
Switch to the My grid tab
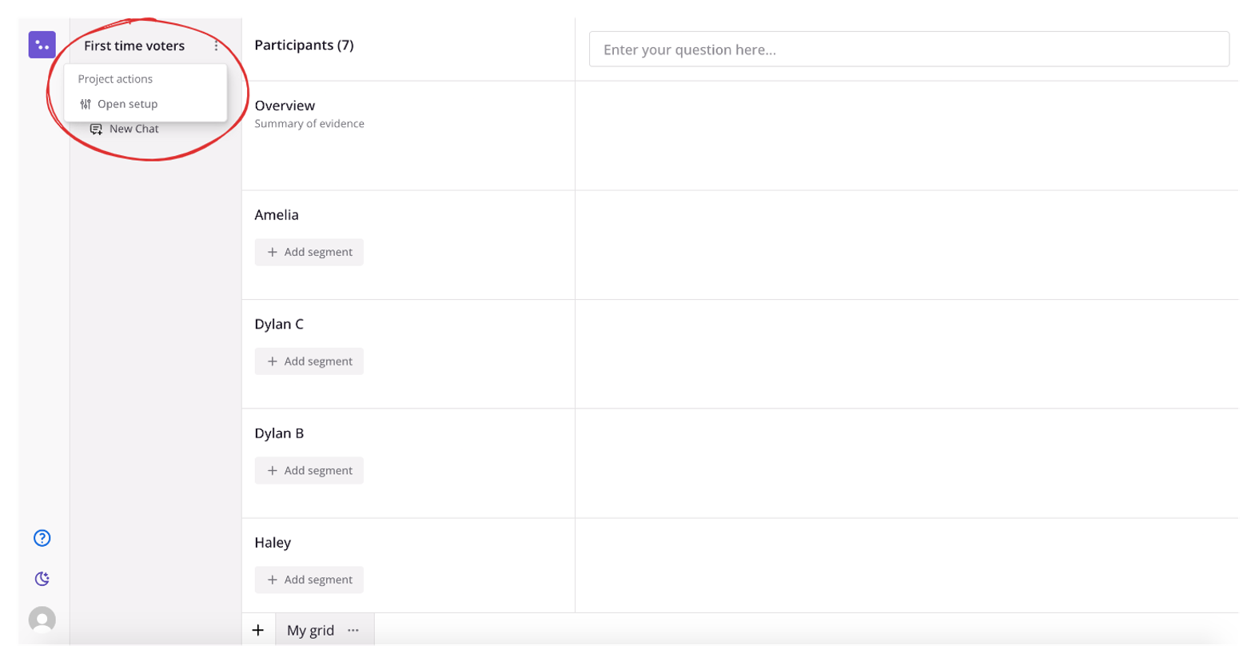[x=310, y=630]
